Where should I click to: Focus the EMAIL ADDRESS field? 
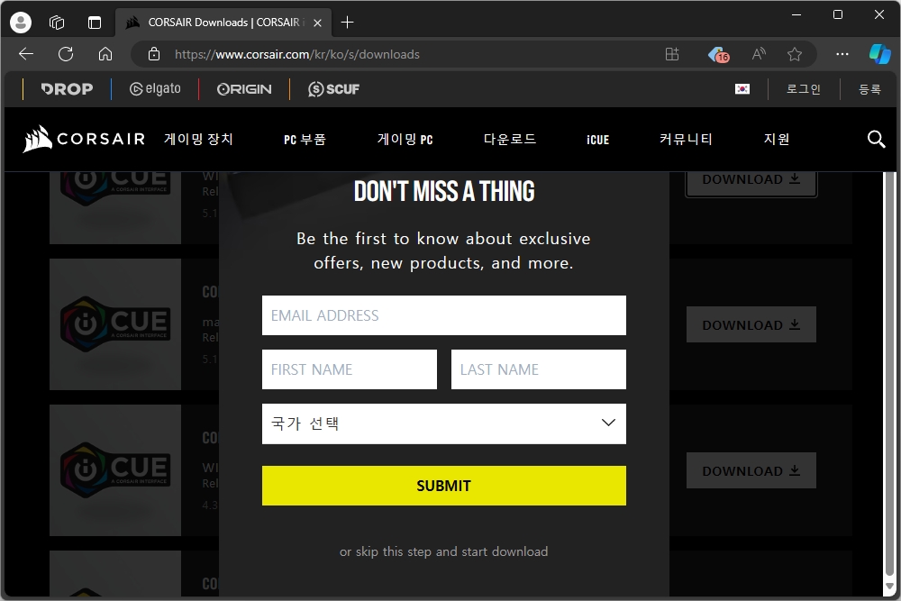coord(443,315)
